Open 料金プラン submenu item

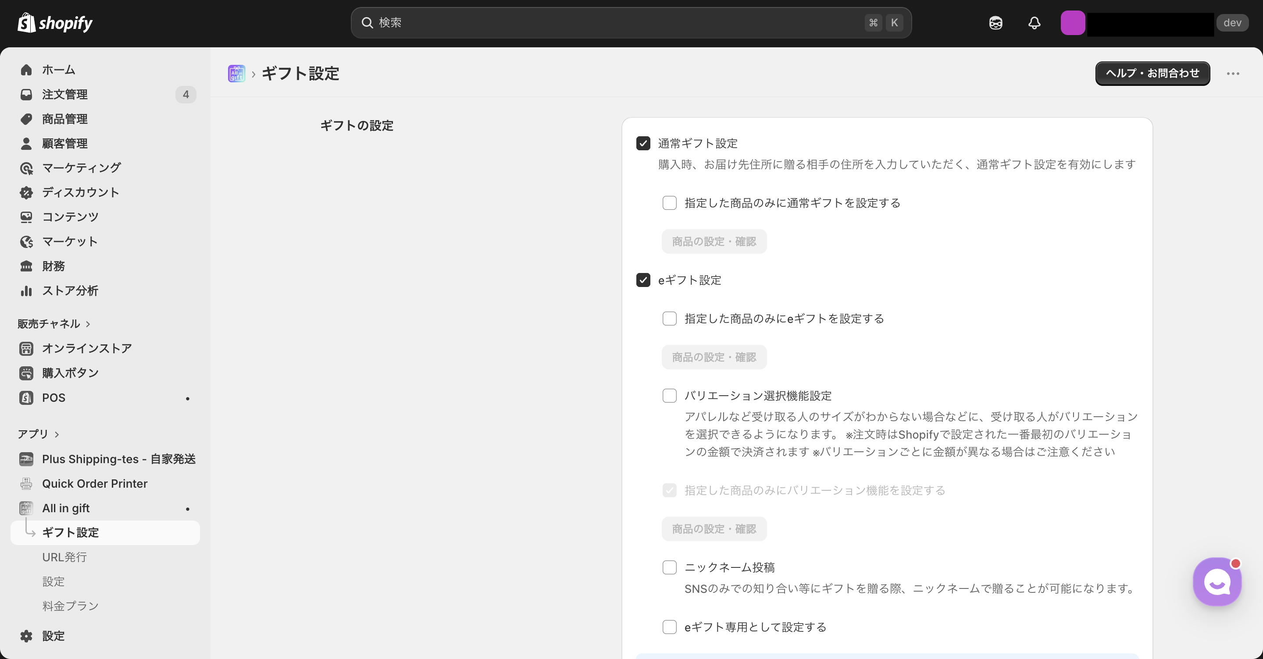pyautogui.click(x=70, y=606)
